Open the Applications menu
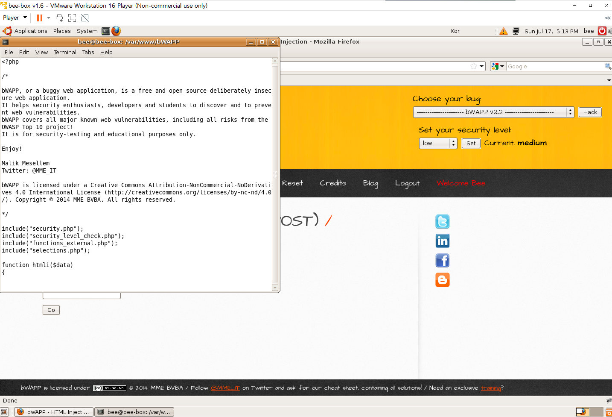The width and height of the screenshot is (612, 417). 31,31
